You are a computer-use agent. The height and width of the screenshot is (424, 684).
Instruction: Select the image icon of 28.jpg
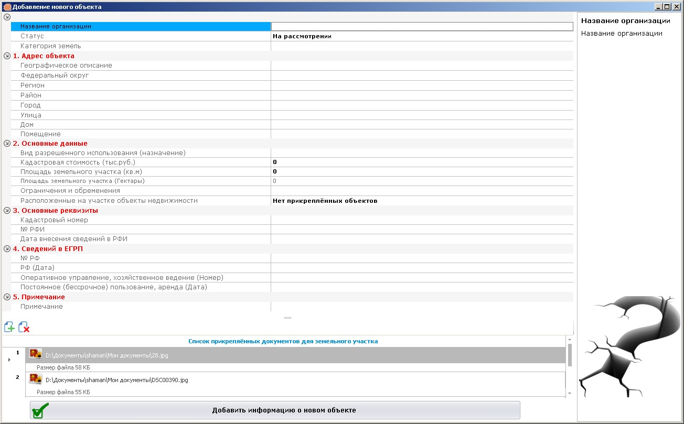click(x=36, y=355)
